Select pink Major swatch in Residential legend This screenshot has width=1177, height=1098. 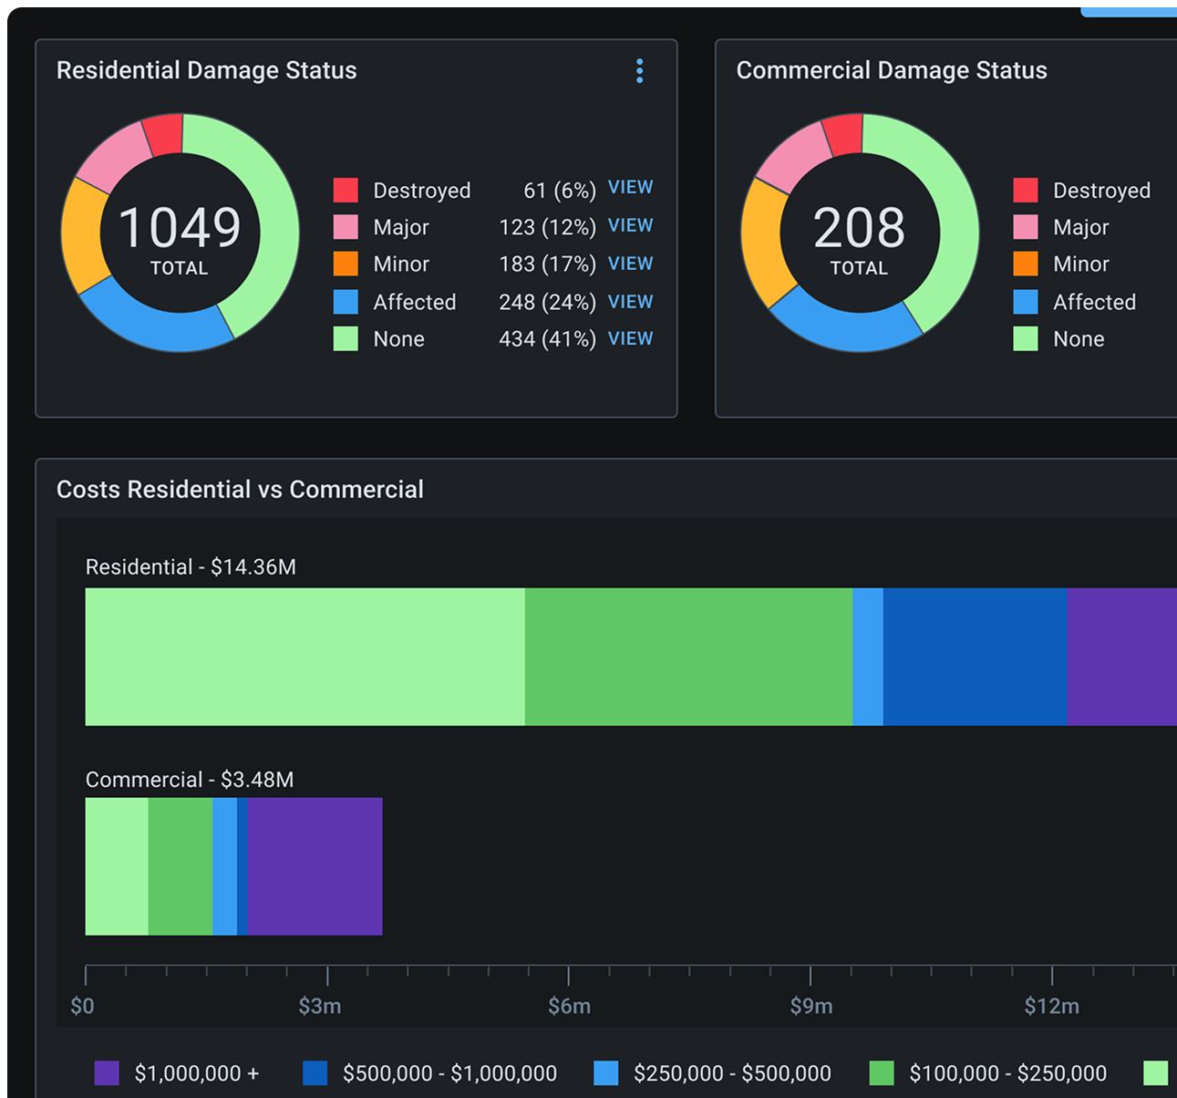tap(346, 227)
